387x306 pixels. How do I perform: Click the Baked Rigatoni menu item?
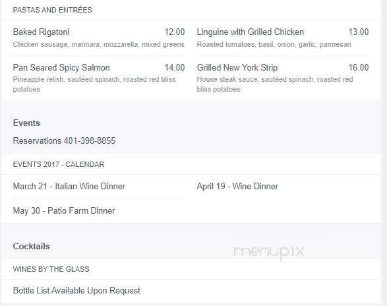tap(42, 32)
